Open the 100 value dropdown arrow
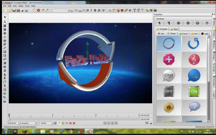Viewport: 216px width, 135px height. click(x=84, y=11)
